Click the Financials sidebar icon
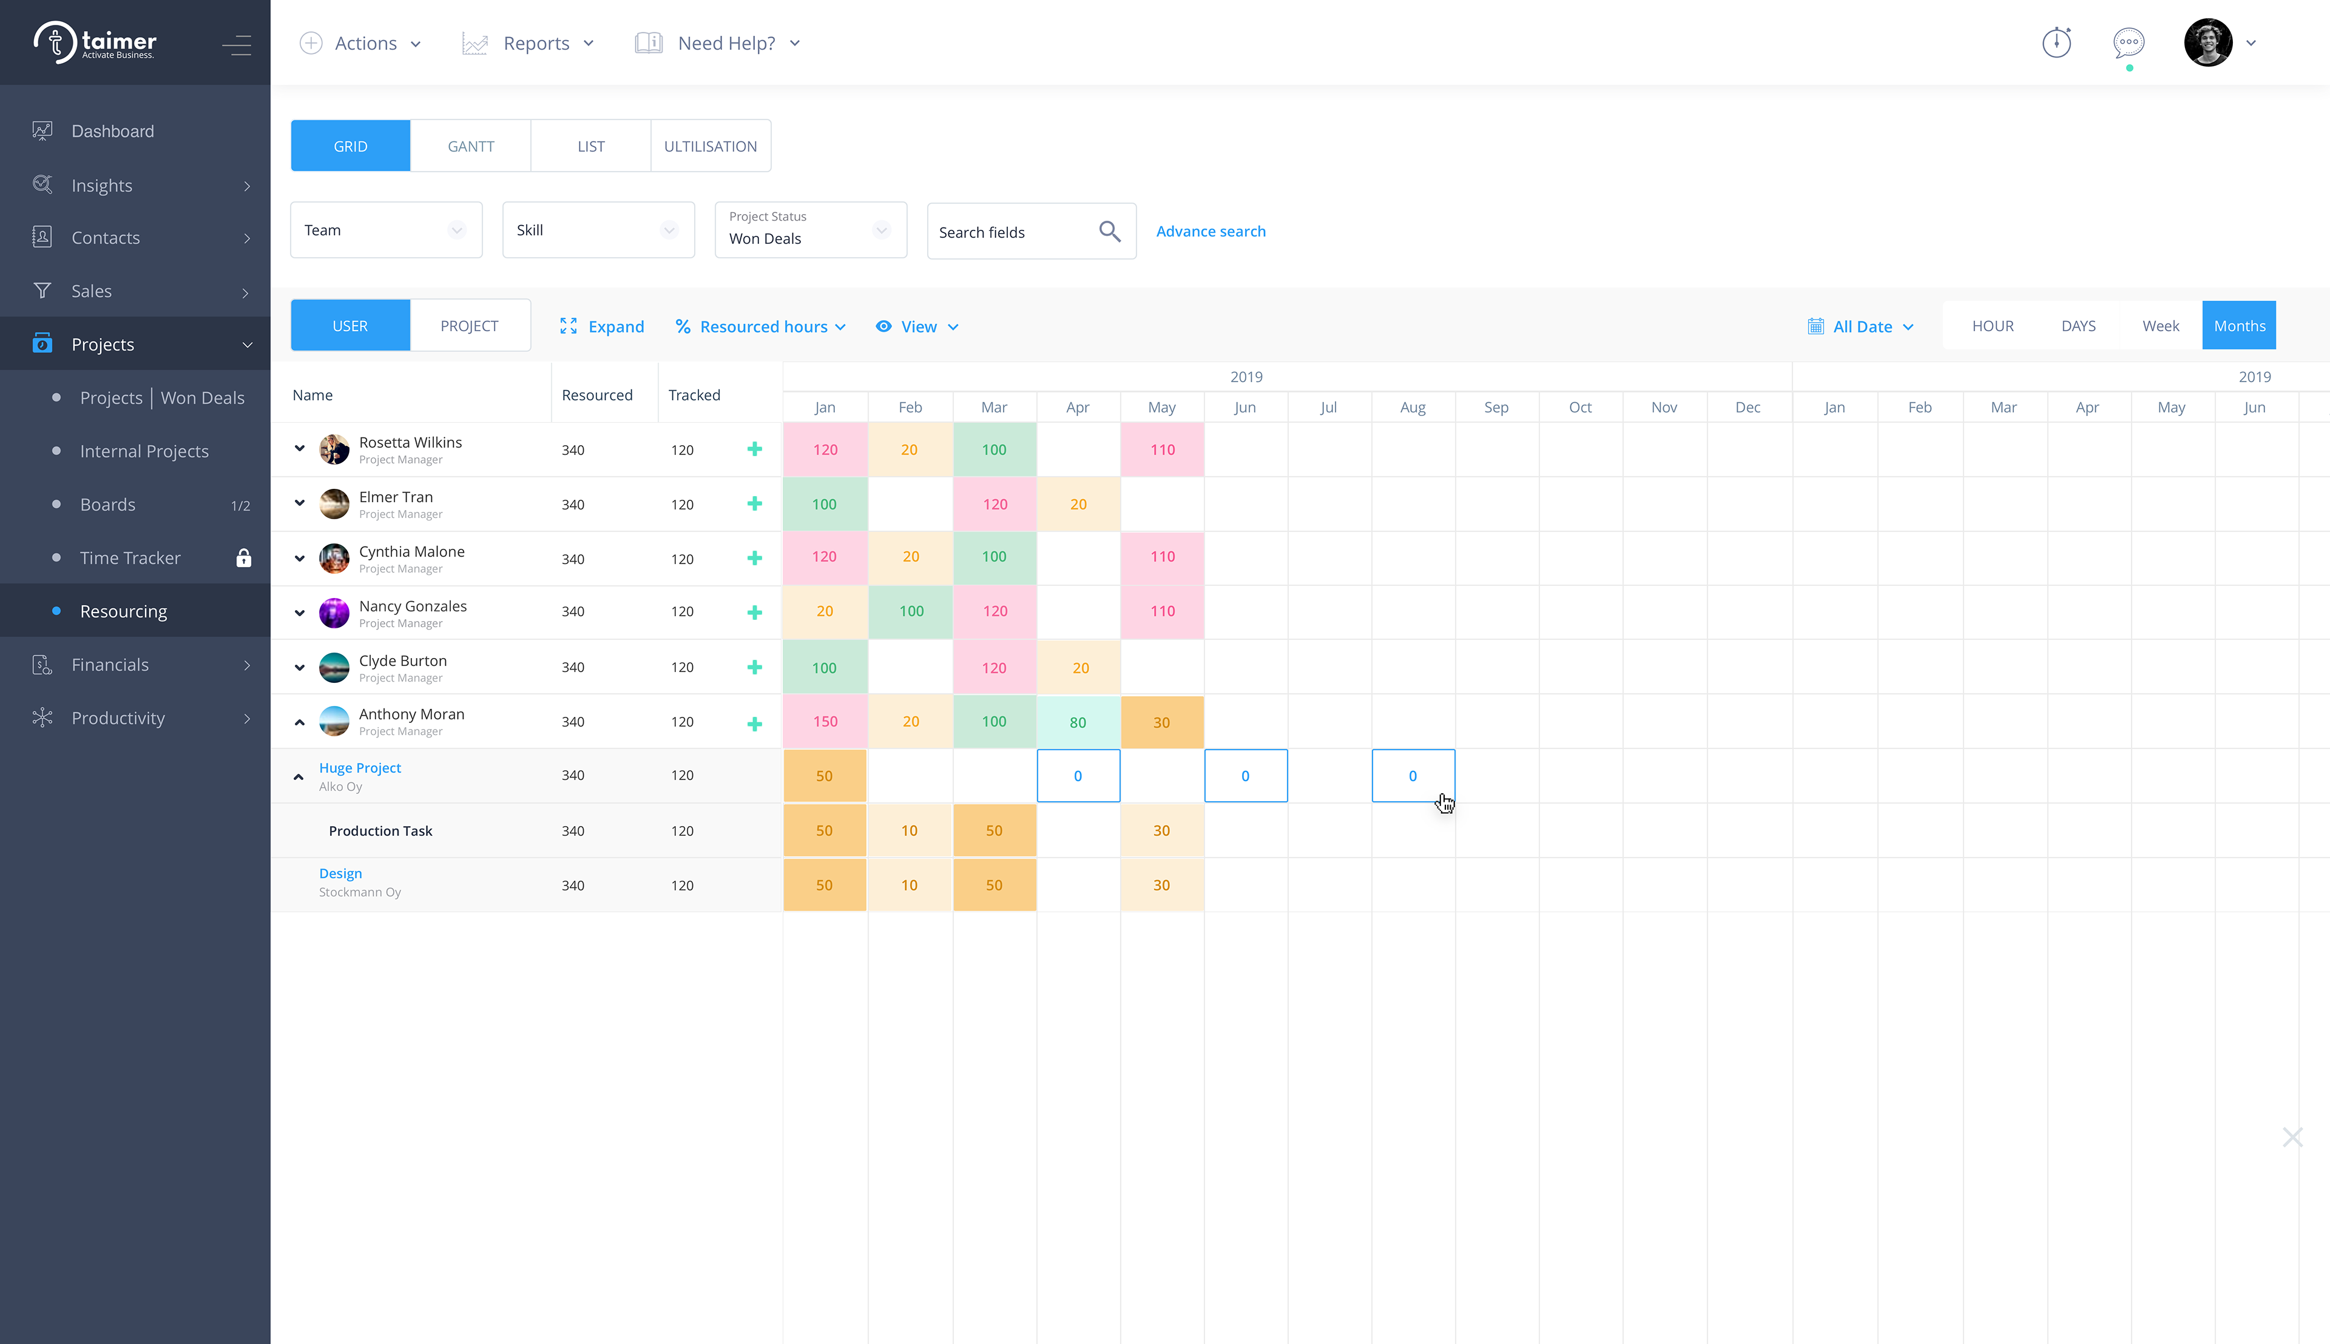 point(42,665)
